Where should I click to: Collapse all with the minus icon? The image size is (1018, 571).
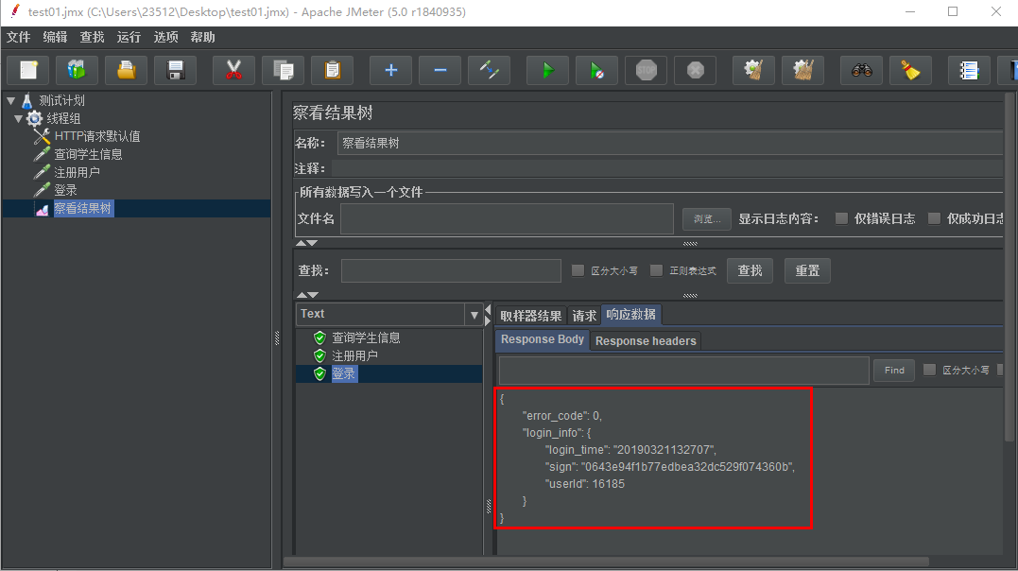(x=440, y=70)
